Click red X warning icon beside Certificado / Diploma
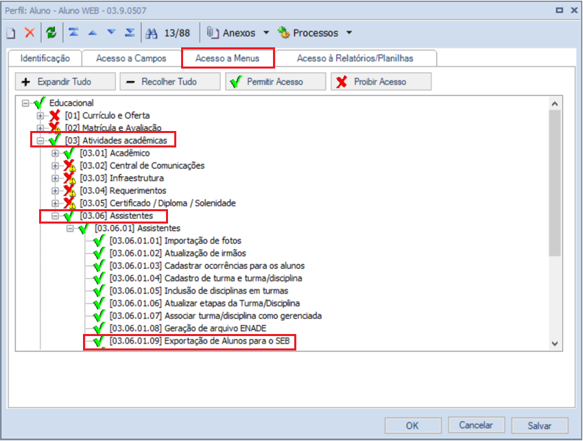The height and width of the screenshot is (441, 583). pos(69,203)
